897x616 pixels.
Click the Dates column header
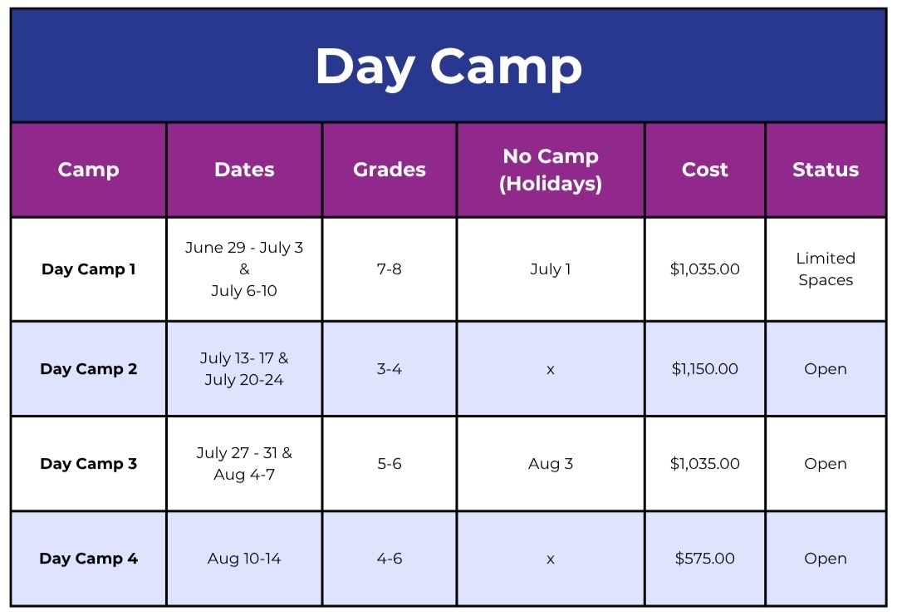coord(244,170)
